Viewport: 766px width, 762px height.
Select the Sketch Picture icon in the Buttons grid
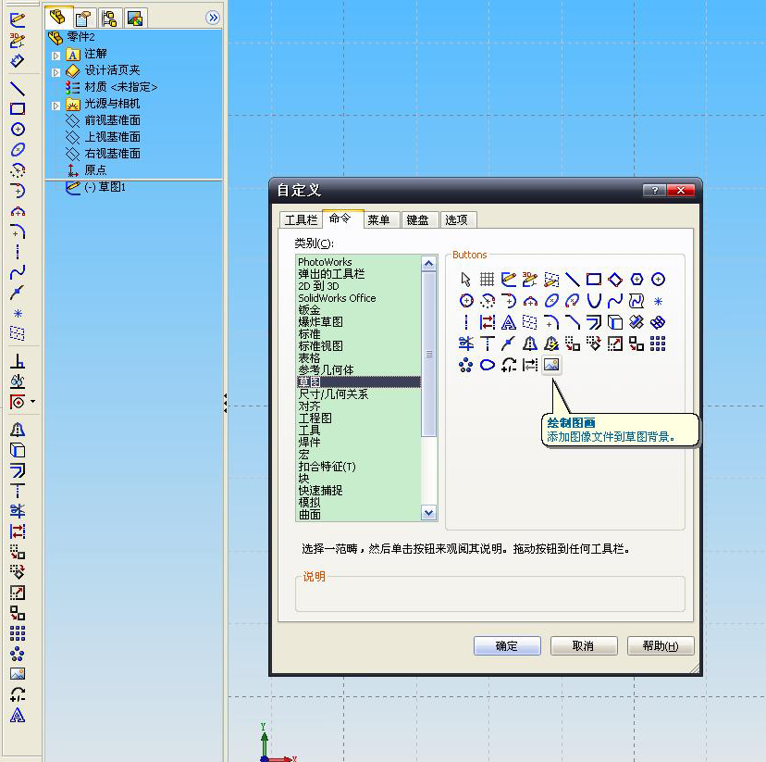pyautogui.click(x=551, y=365)
